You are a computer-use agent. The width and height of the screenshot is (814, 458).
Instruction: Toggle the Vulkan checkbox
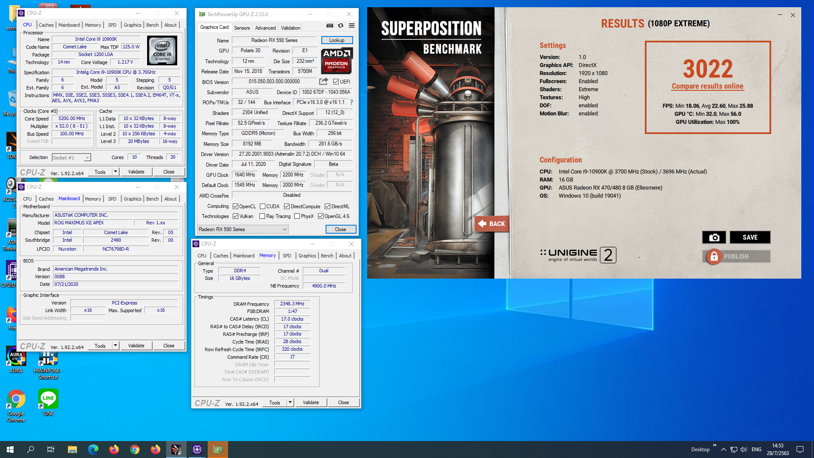(235, 216)
